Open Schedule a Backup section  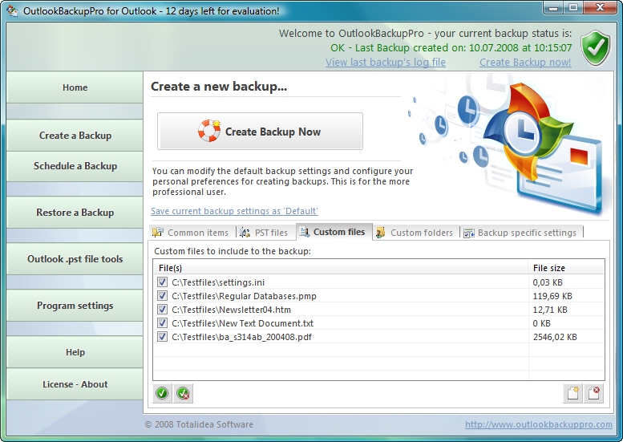point(75,166)
